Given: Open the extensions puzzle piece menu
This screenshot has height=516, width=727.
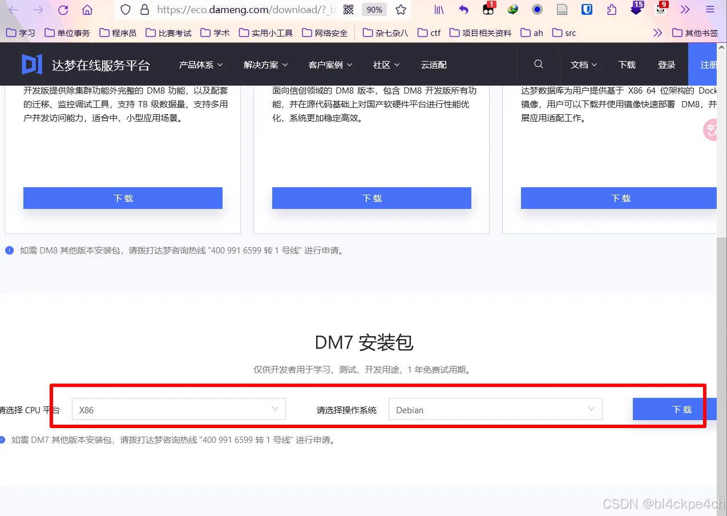Looking at the screenshot, I should pos(612,10).
